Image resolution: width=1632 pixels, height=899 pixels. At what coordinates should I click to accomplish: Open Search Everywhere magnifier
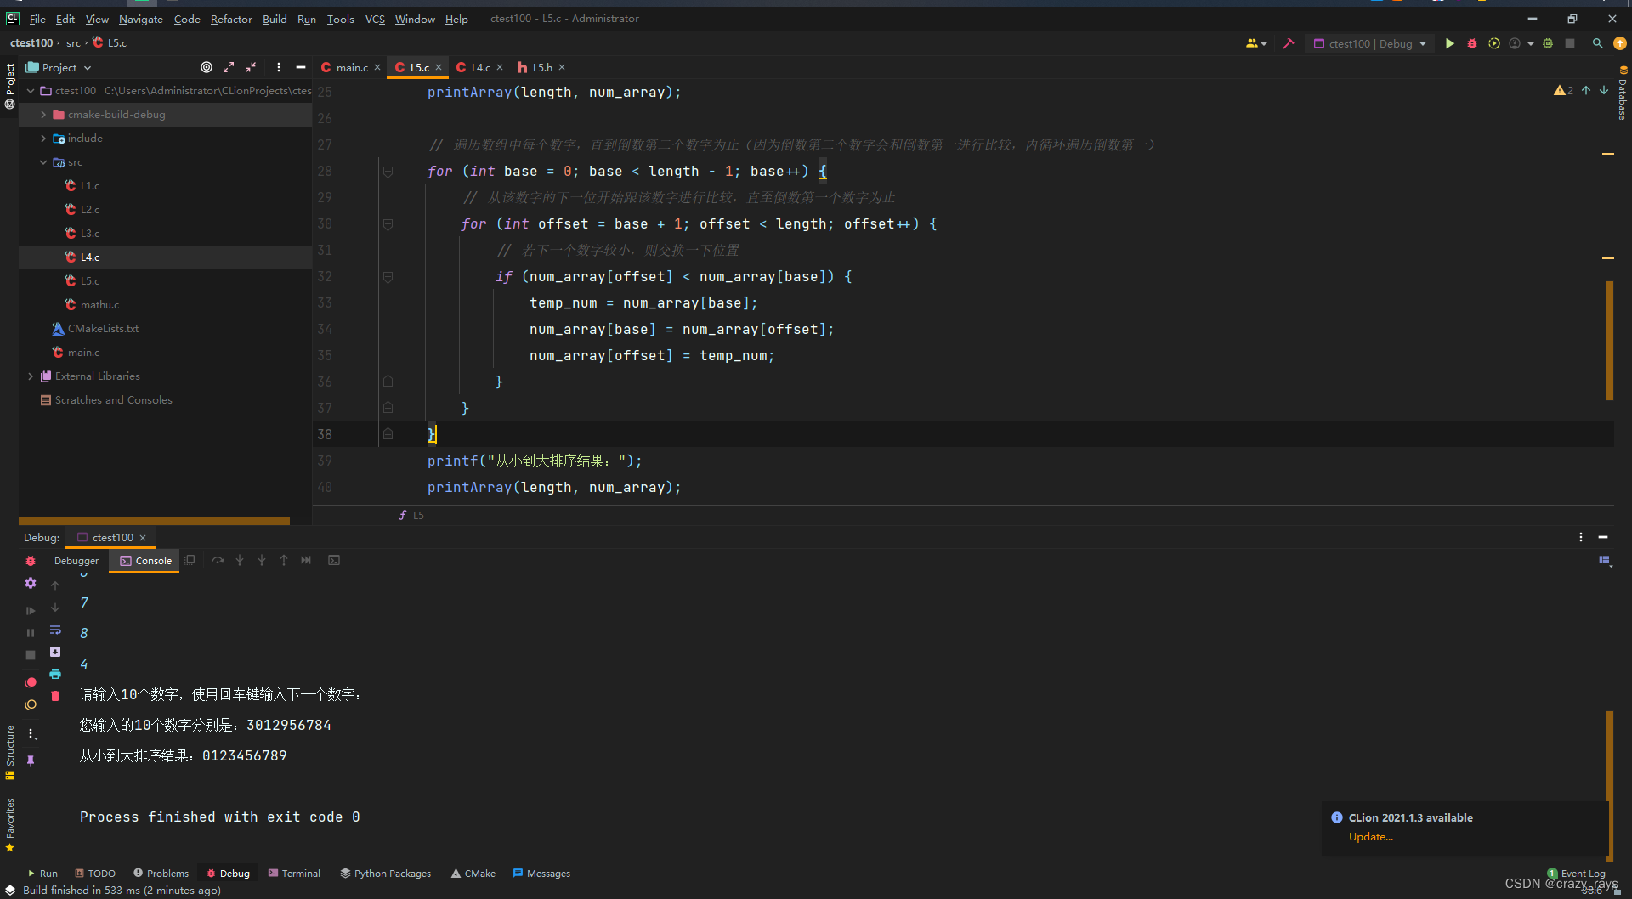pyautogui.click(x=1598, y=43)
